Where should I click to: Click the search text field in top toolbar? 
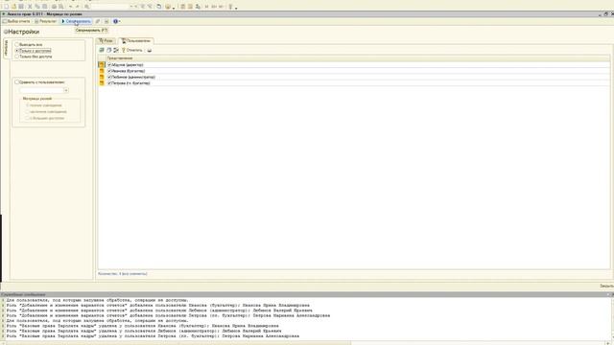[110, 7]
